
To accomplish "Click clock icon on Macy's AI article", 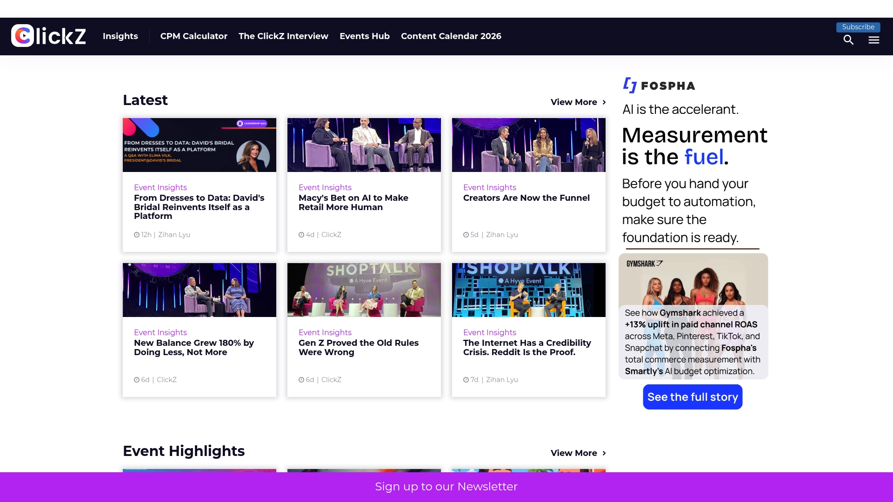I will coord(301,235).
